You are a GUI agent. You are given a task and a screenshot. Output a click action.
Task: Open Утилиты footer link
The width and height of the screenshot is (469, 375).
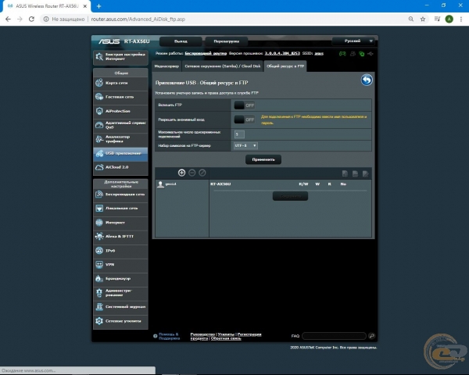[x=226, y=334]
